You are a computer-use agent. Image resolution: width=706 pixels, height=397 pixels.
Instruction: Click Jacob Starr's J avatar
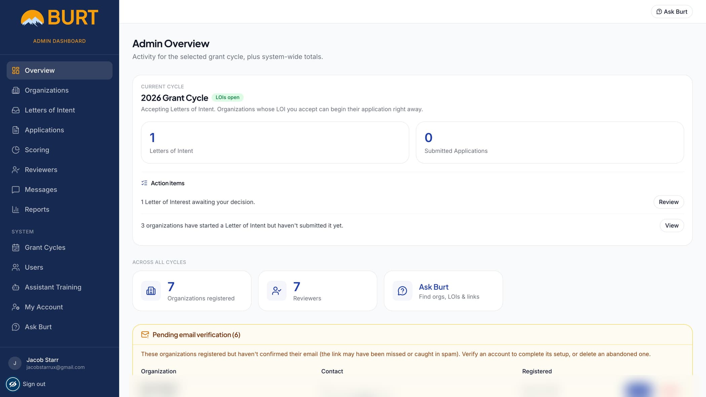tap(15, 363)
